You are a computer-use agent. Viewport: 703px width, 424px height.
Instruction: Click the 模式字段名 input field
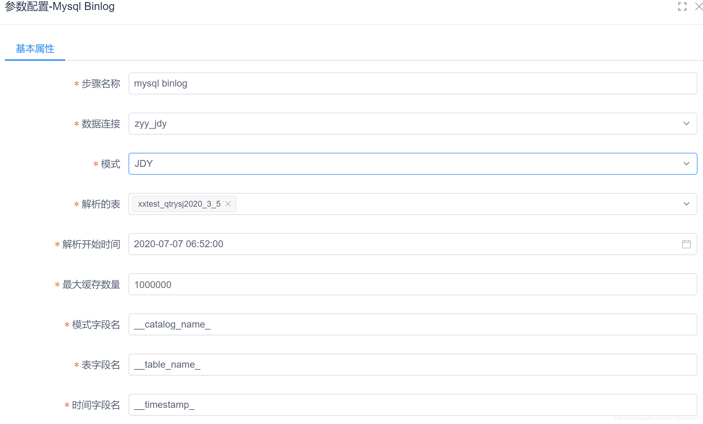(412, 324)
